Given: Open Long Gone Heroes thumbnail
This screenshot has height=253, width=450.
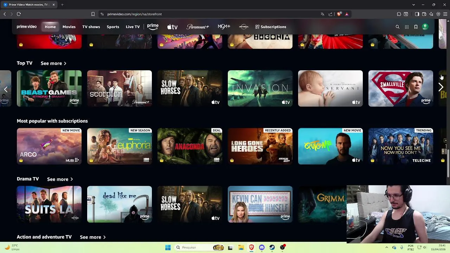Looking at the screenshot, I should pos(260,146).
